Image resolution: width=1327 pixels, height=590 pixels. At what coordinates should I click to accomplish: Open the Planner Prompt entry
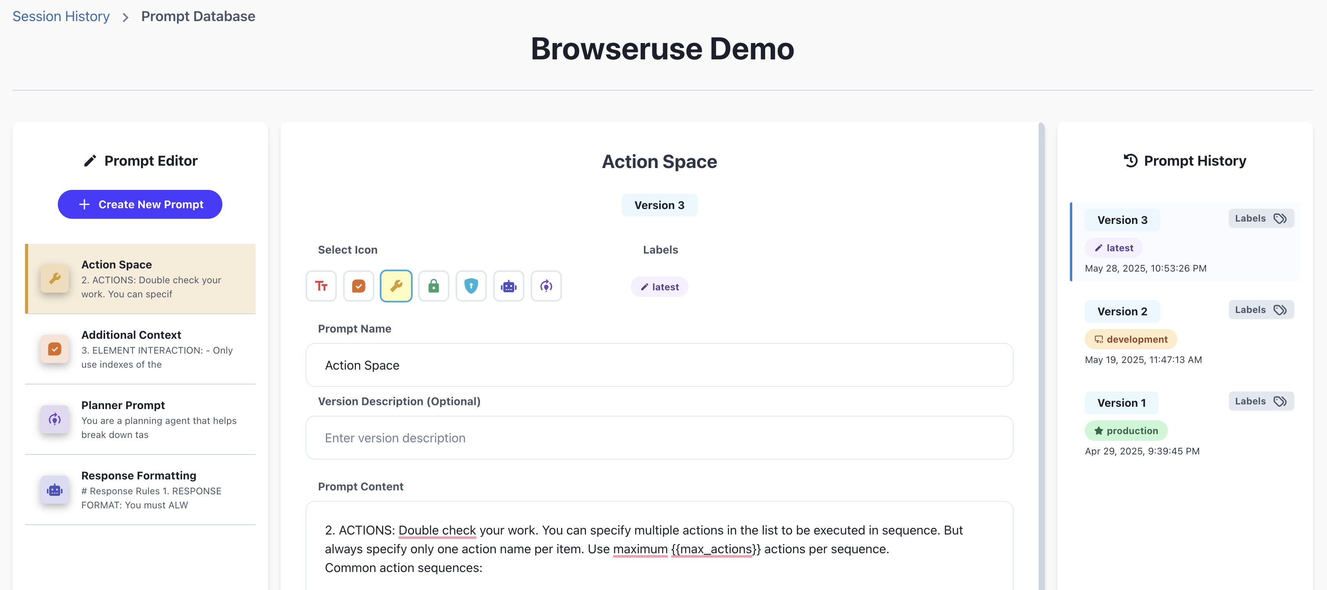pyautogui.click(x=140, y=419)
